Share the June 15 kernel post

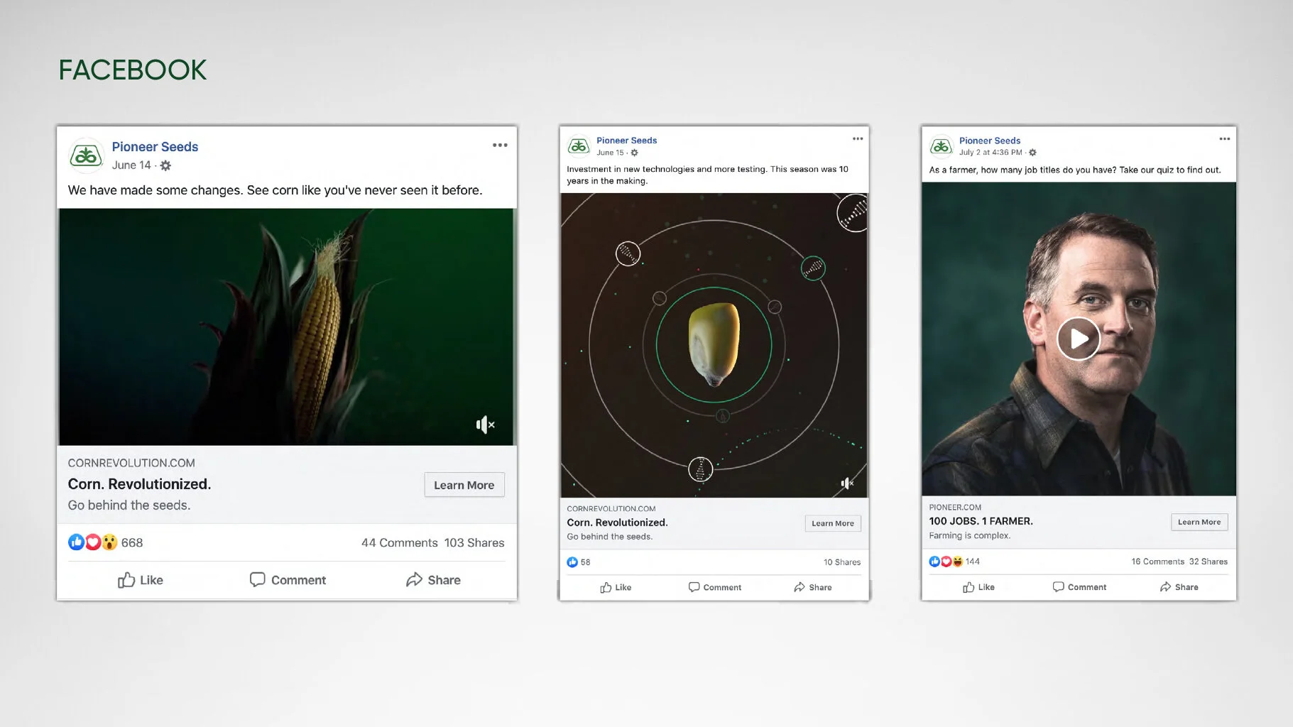813,587
